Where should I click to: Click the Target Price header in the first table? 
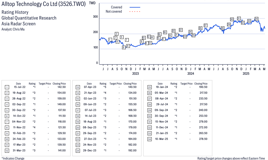(x=45, y=84)
